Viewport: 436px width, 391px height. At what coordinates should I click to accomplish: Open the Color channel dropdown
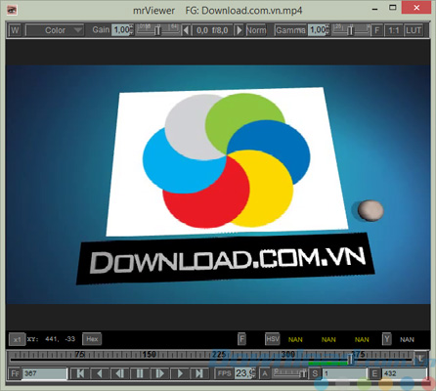point(55,30)
